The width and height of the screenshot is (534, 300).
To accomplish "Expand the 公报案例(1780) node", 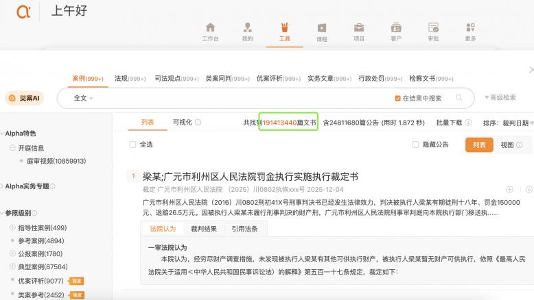I will (12, 253).
